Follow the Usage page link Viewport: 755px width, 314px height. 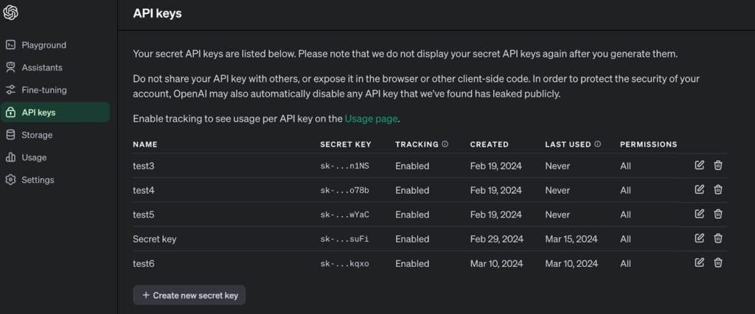[x=371, y=118]
